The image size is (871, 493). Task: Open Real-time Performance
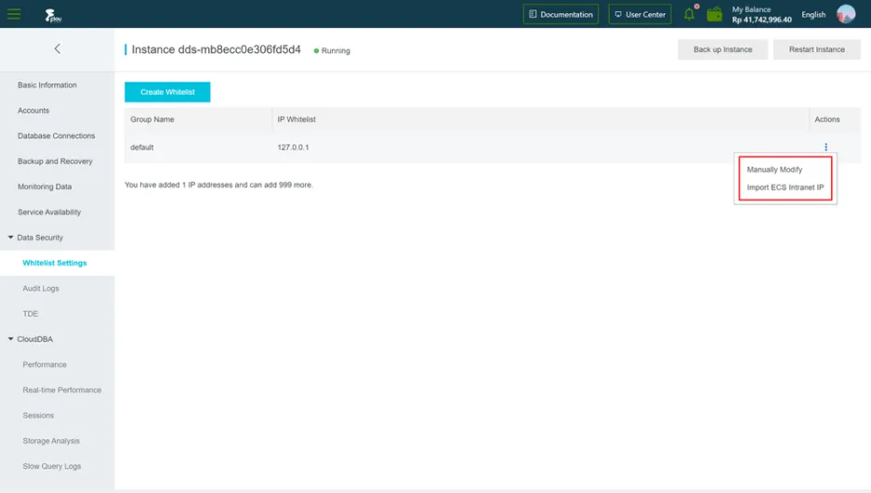tap(61, 390)
